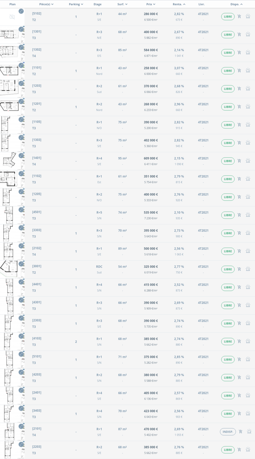Sort by Renta. column
This screenshot has height=459, width=255.
coord(179,4)
